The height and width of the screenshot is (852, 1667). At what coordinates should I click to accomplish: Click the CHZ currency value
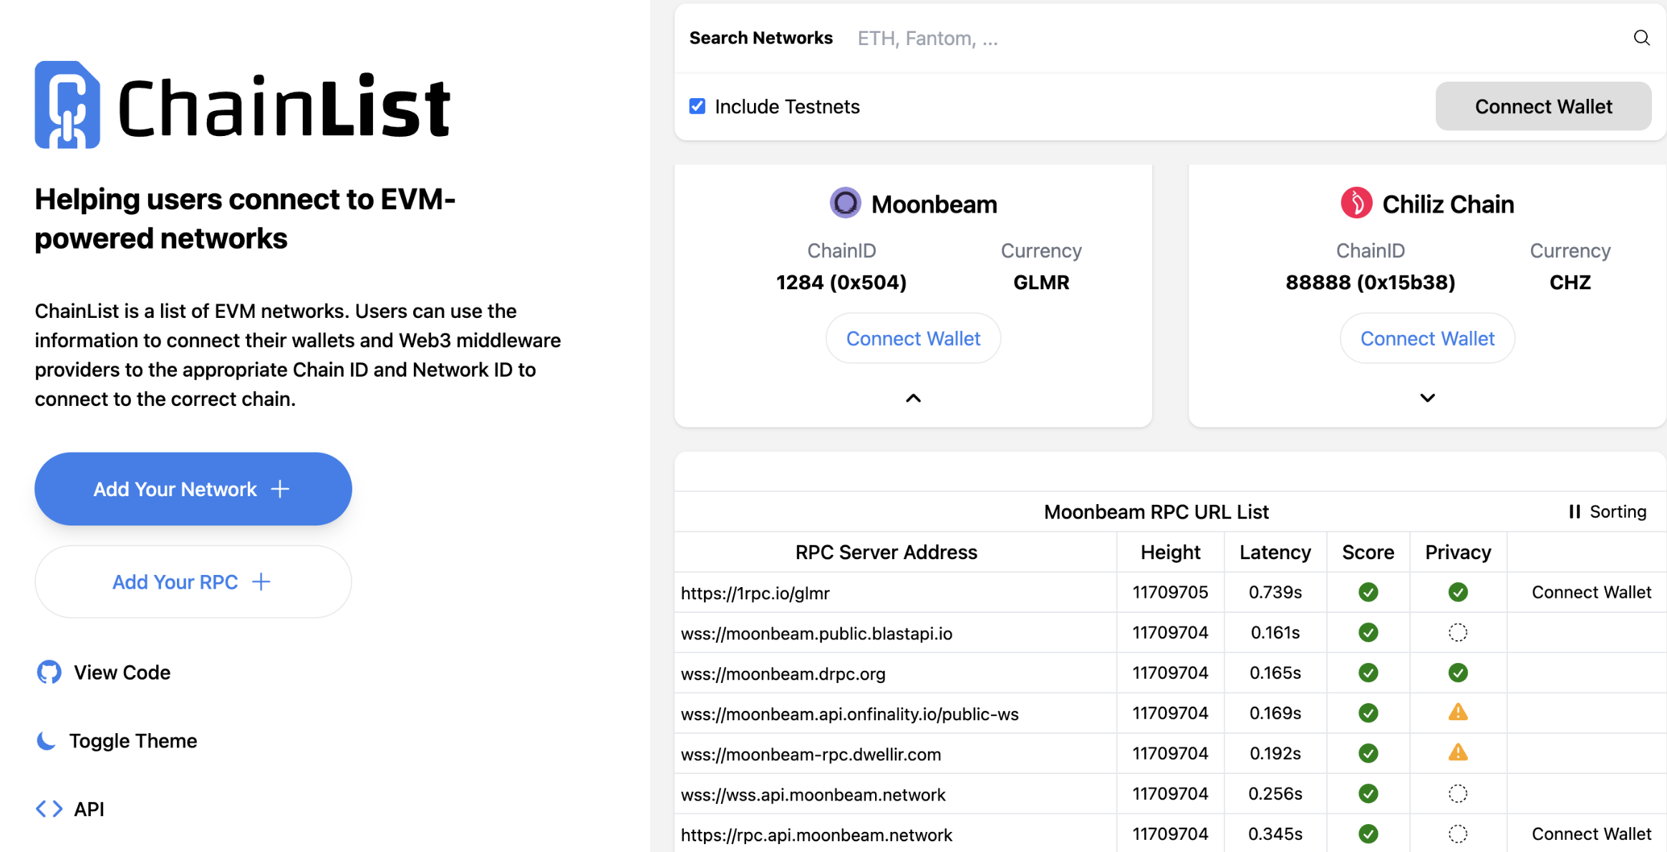[x=1570, y=282]
